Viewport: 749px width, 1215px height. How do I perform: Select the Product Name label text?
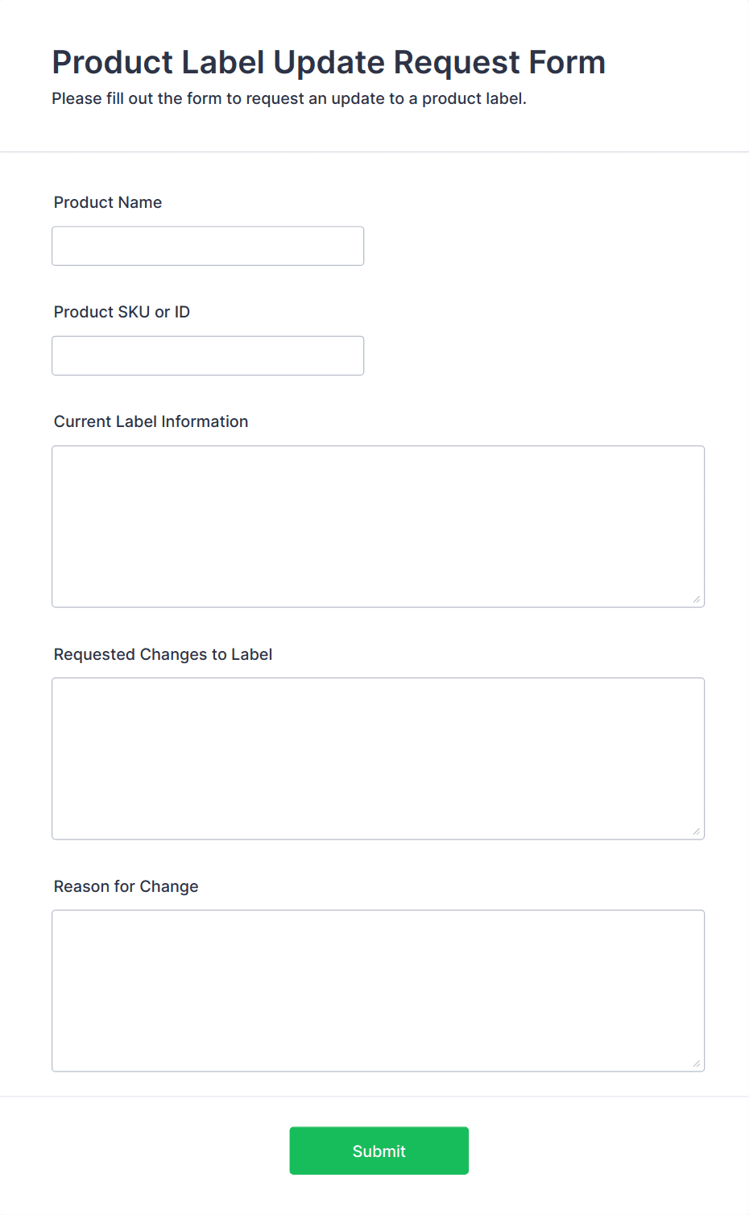[107, 202]
